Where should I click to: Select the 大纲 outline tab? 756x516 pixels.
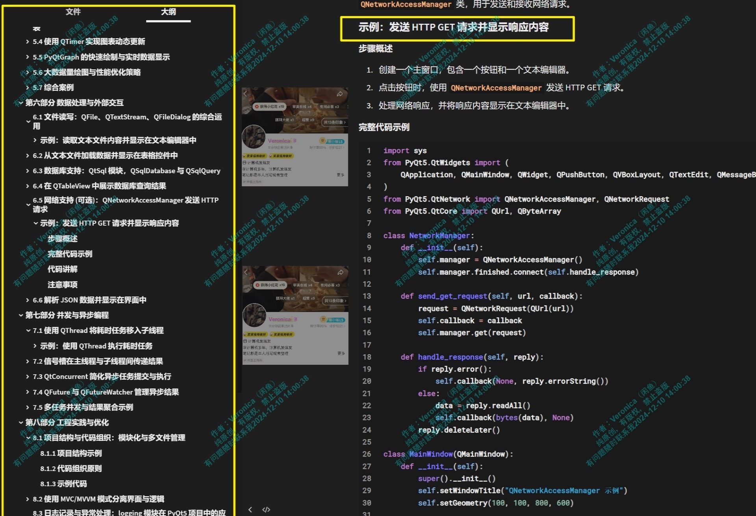click(168, 12)
